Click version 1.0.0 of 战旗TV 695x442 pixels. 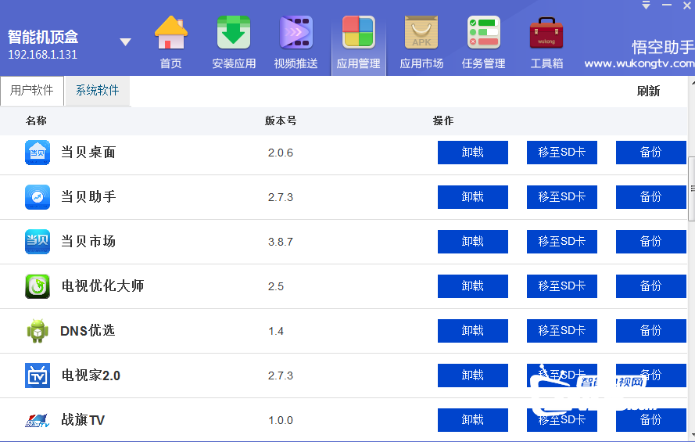coord(281,420)
